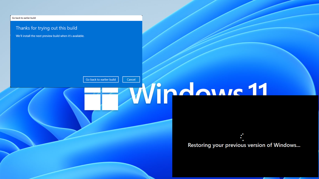Viewport: 319px width, 179px height.
Task: Click 'We'll install the next preview build' text
Action: (x=50, y=36)
